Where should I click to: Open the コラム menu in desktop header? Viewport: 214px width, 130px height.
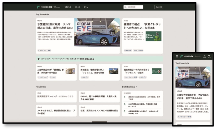tap(86, 7)
